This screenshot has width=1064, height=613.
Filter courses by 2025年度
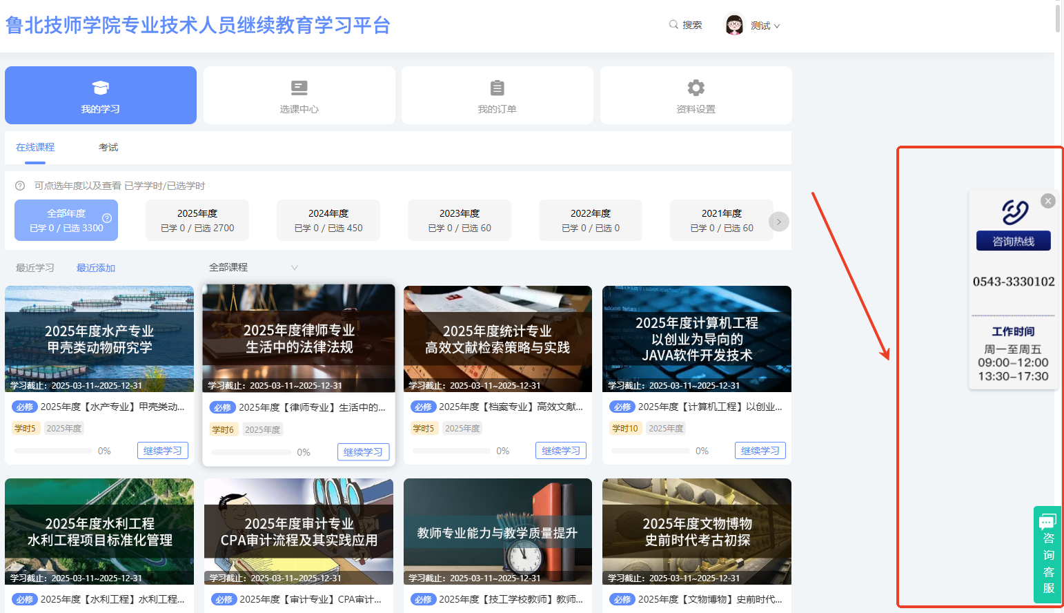point(197,220)
